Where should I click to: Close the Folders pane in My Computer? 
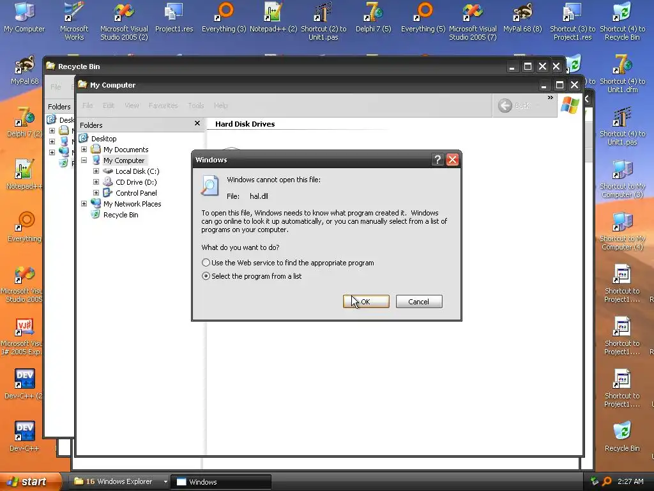click(x=197, y=123)
